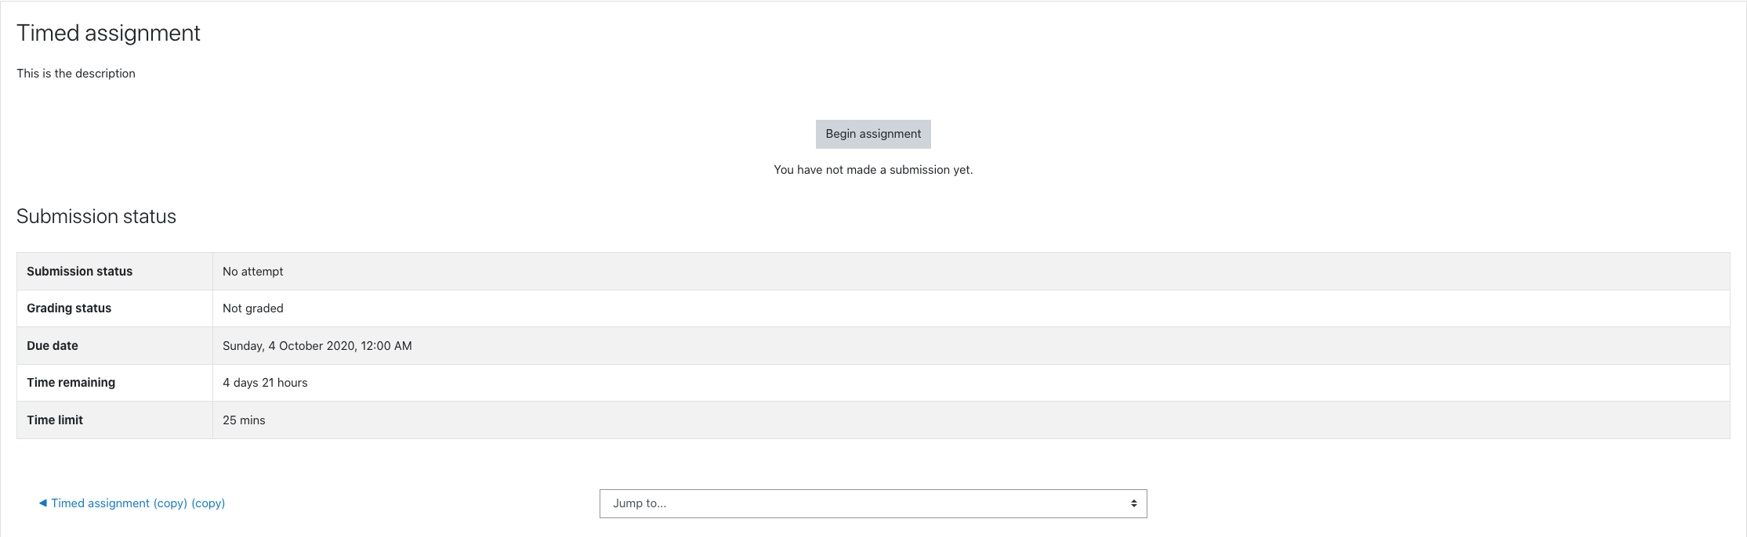Select the Time limit row label
Screen dimensions: 1747x537
pyautogui.click(x=55, y=420)
